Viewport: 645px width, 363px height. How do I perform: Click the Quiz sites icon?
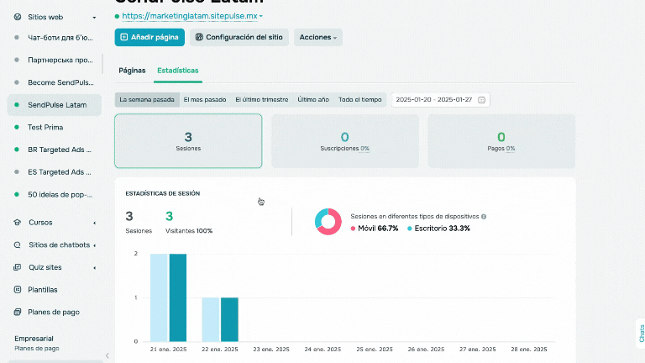pos(18,267)
